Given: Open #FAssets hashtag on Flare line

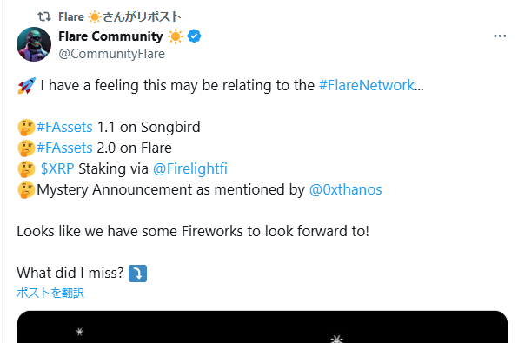Looking at the screenshot, I should [x=64, y=148].
